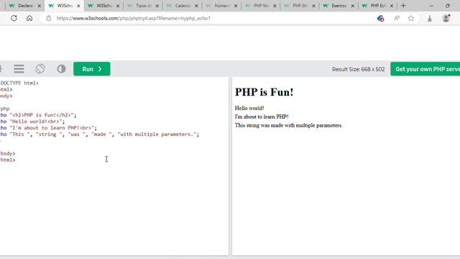
Task: Close the Declara tab
Action: pos(39,6)
